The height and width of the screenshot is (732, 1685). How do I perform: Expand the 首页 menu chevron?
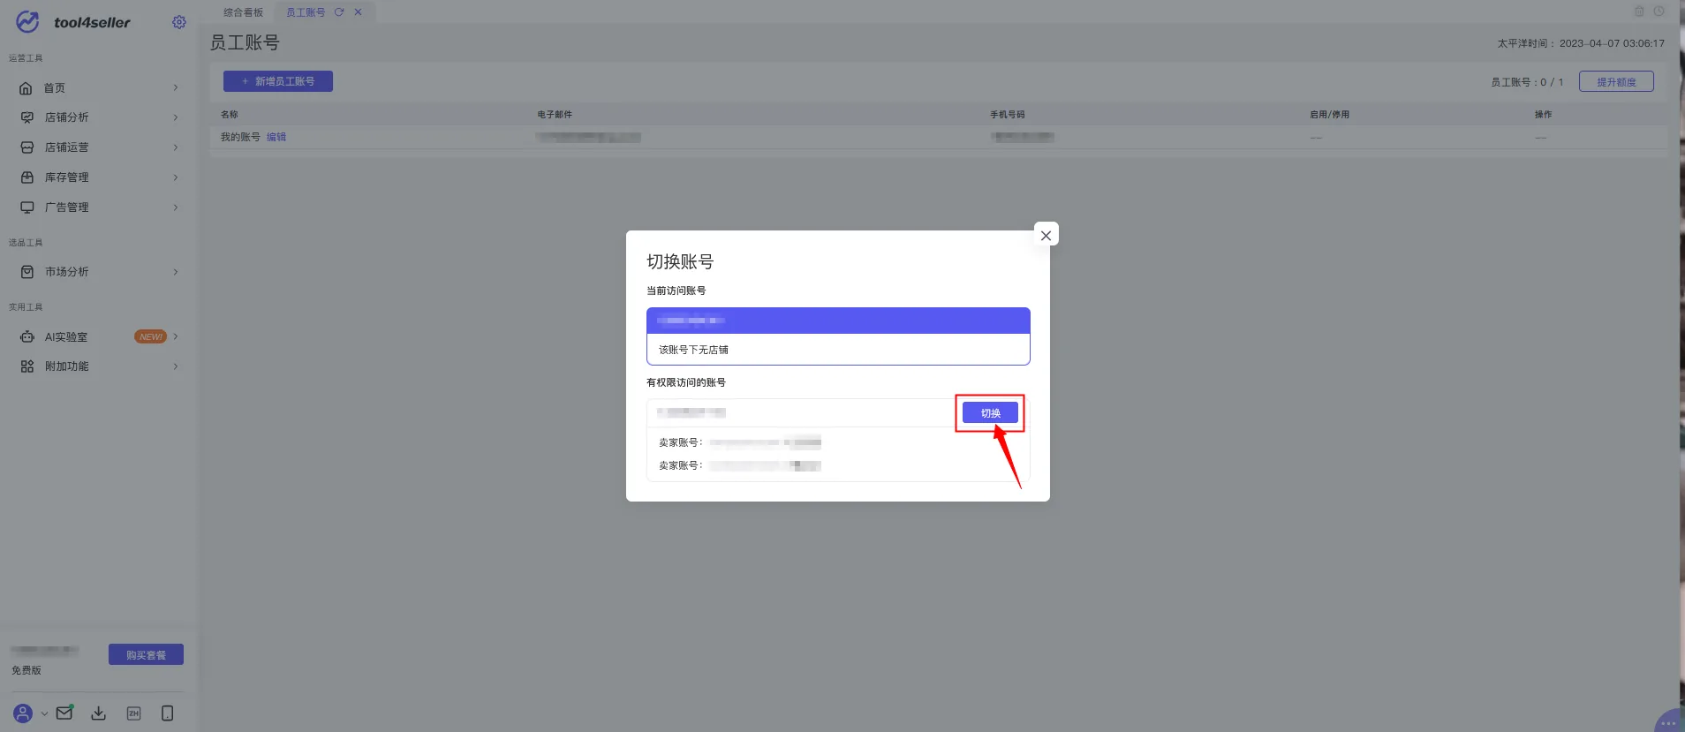[x=176, y=88]
